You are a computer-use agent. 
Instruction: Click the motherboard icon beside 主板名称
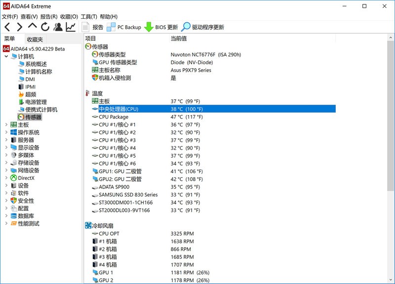pos(95,70)
